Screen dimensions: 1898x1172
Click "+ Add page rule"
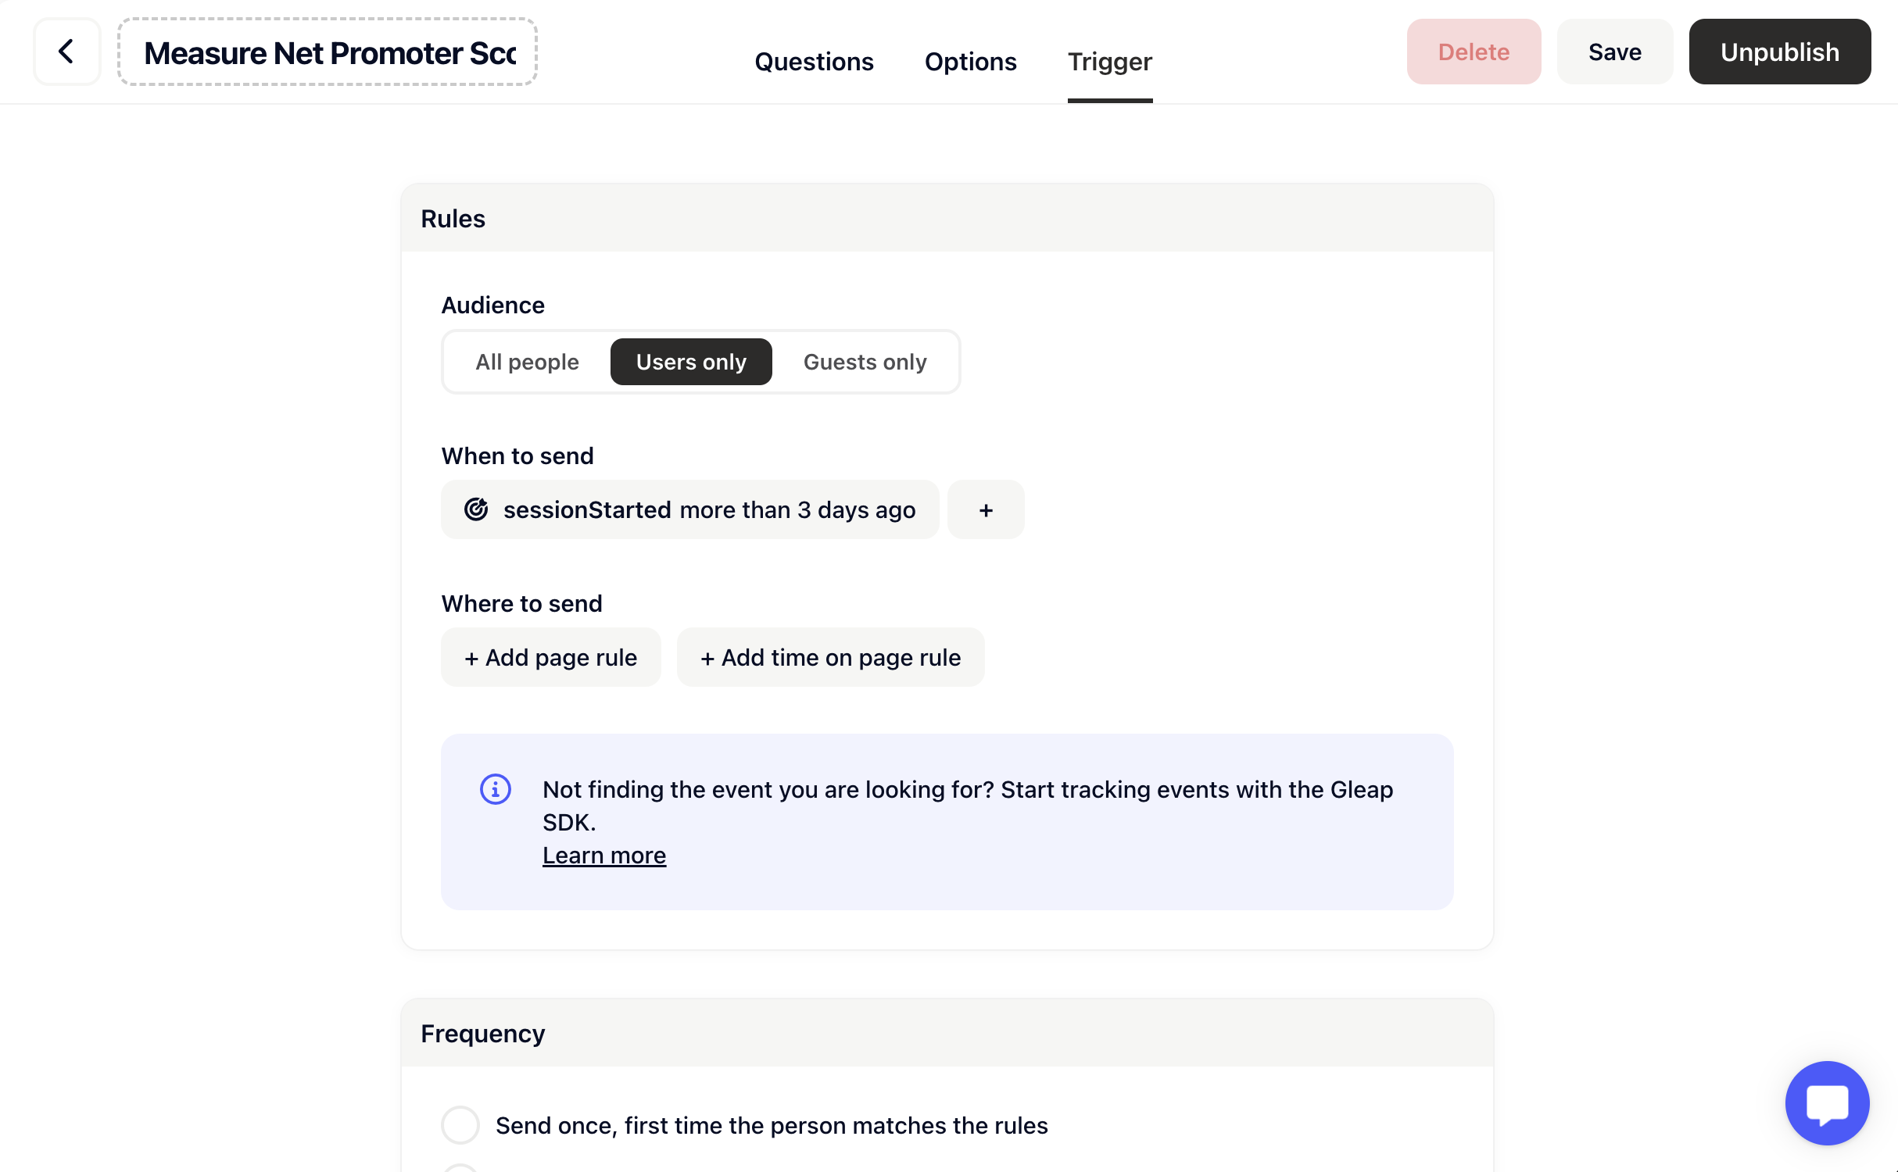[x=551, y=657]
